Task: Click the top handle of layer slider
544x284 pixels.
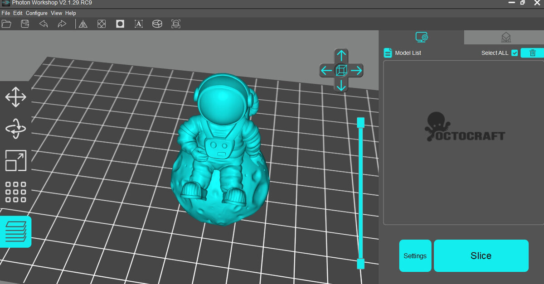Action: click(x=361, y=122)
